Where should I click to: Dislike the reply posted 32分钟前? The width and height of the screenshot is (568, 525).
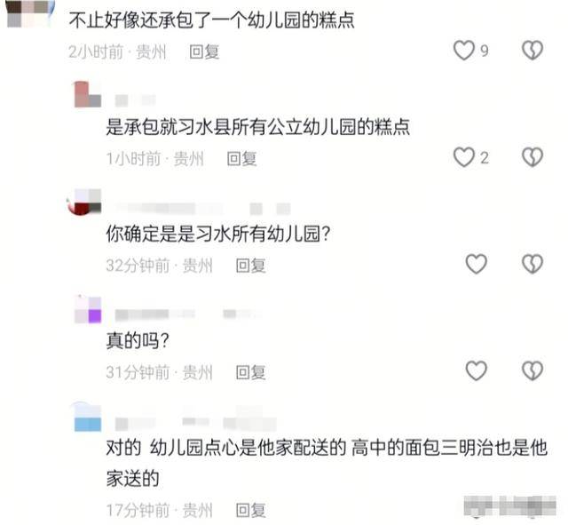click(532, 264)
